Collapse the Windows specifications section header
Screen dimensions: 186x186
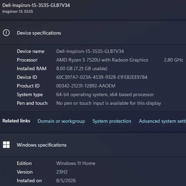click(93, 145)
